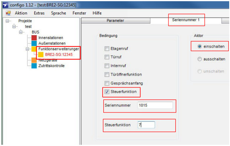Image resolution: width=230 pixels, height=146 pixels.
Task: Click the configo application icon in title bar
Action: click(5, 5)
